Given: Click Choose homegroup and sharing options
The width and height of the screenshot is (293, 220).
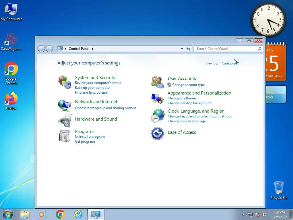Looking at the screenshot, I should pyautogui.click(x=106, y=108).
